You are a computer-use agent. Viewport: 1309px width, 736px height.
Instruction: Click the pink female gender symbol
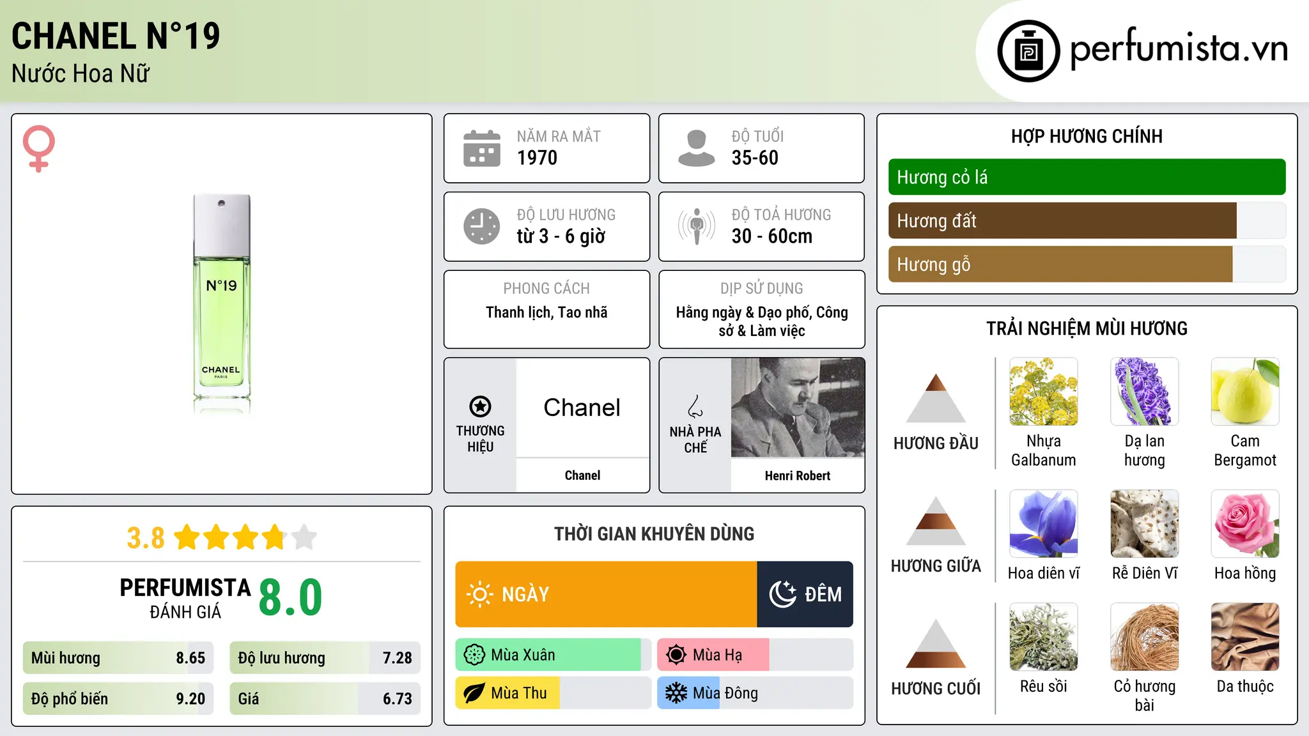39,148
